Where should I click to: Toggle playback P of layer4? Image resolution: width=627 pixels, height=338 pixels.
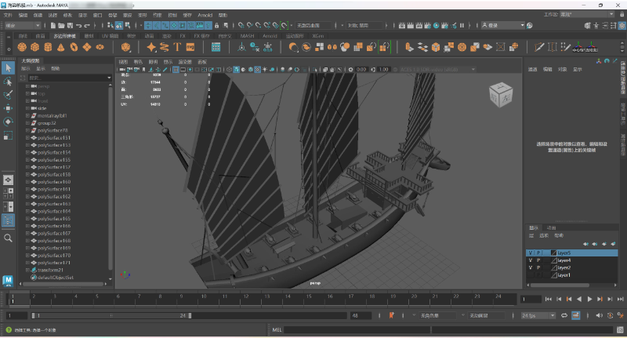(x=538, y=260)
